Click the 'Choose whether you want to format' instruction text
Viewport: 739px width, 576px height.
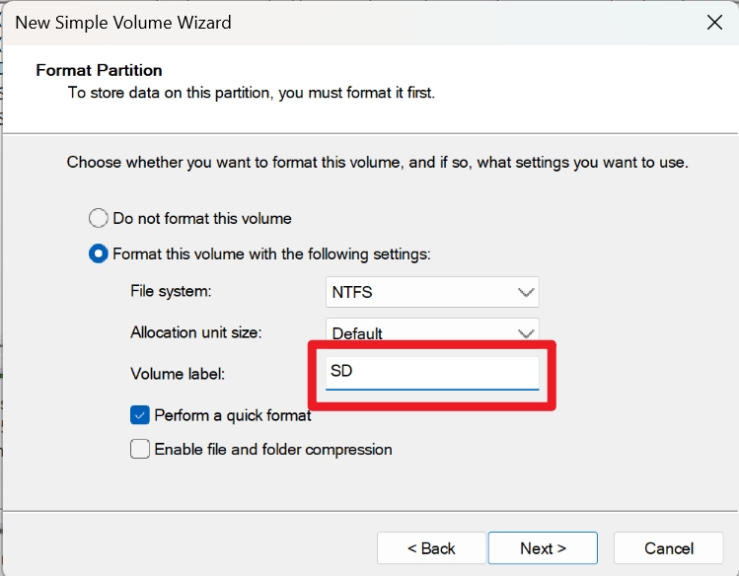(x=377, y=162)
